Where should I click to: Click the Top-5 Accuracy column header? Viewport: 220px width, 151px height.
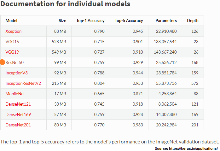coord(129,20)
